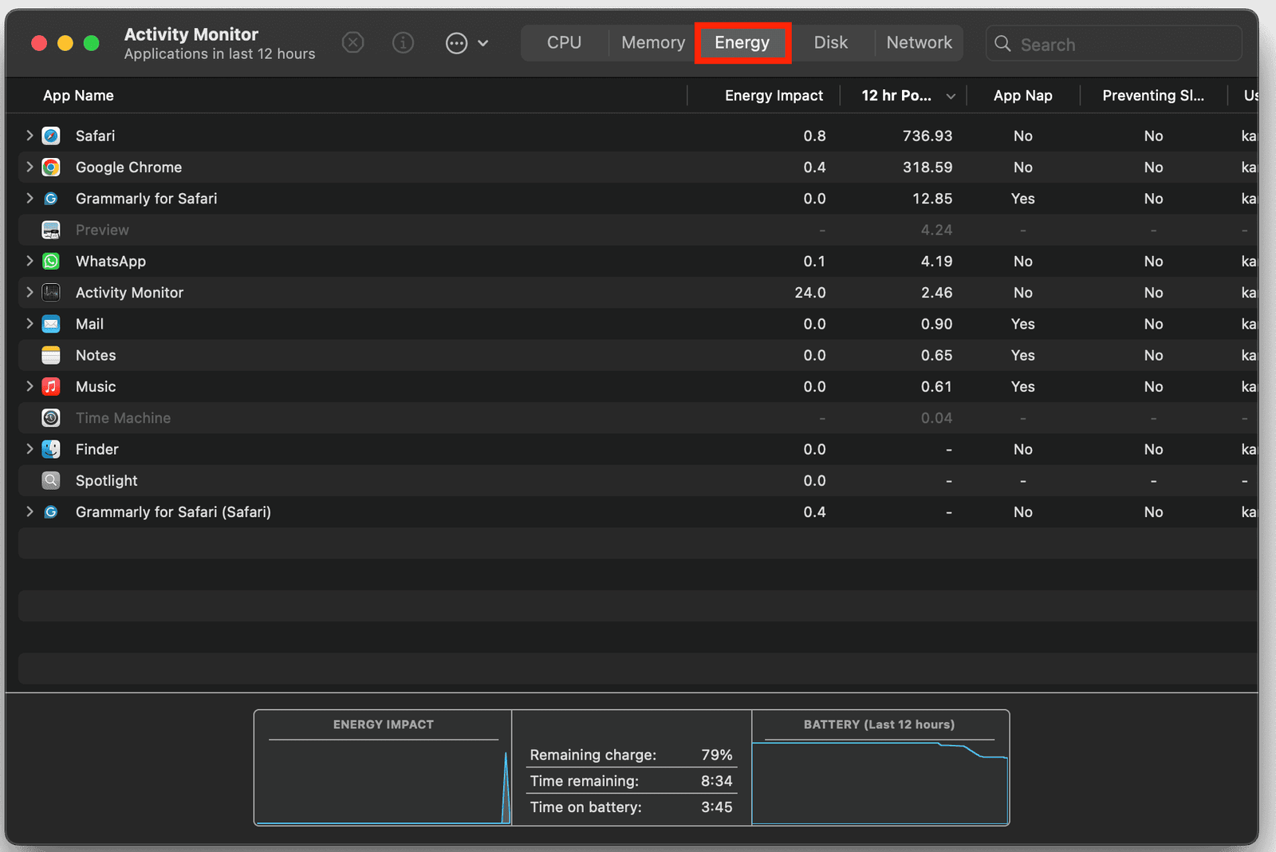This screenshot has width=1276, height=852.
Task: Click Safari's 736.93 power value
Action: [927, 136]
